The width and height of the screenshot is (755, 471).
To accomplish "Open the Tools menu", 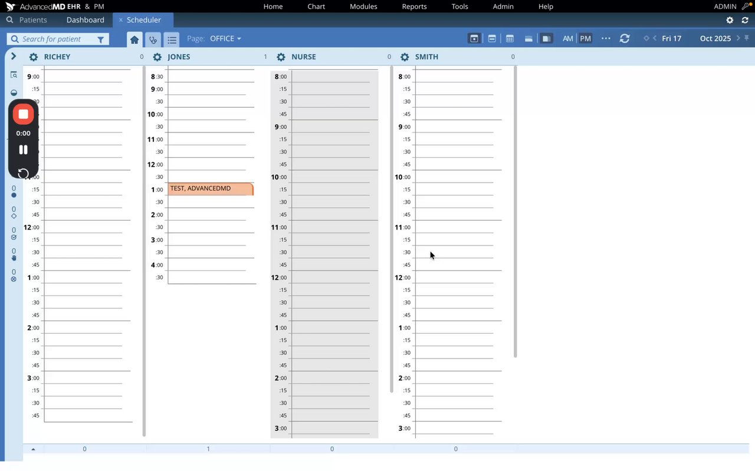I will click(459, 6).
